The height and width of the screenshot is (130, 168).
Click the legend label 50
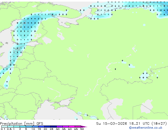[x=82, y=129]
